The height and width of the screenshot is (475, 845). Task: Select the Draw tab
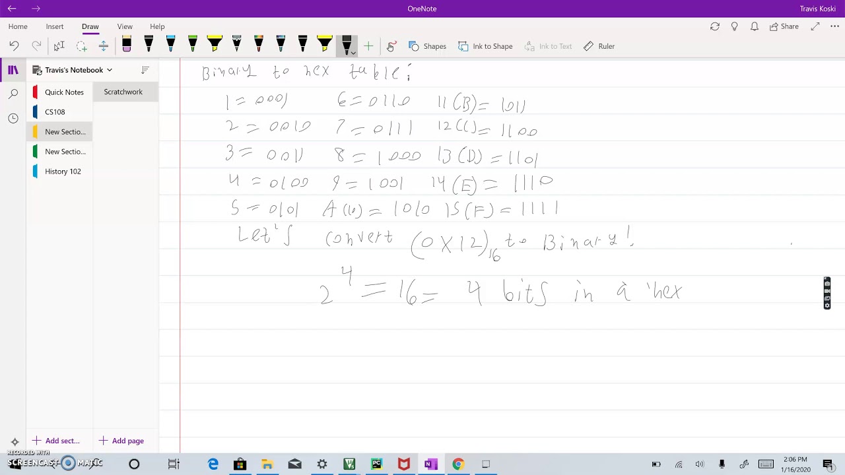(90, 26)
